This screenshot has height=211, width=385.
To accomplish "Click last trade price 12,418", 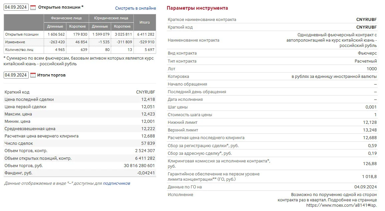I will [148, 99].
